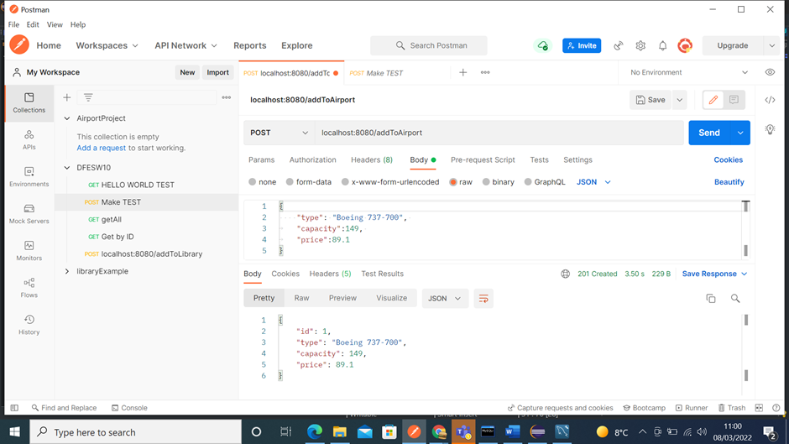Collapse the AirportProject collection
The height and width of the screenshot is (444, 789).
coord(67,118)
